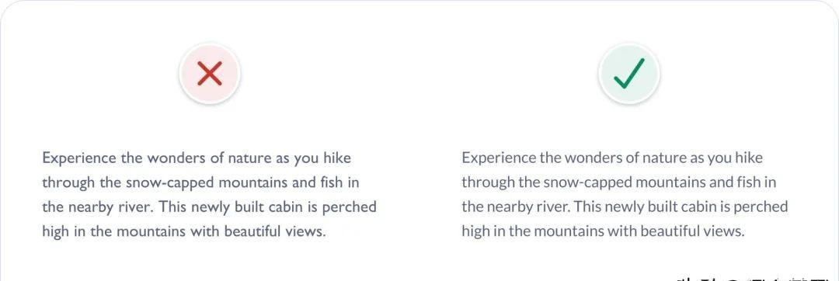Click the word "hike" in the left paragraph
Viewport: 839px width, 281px height.
tap(337, 158)
